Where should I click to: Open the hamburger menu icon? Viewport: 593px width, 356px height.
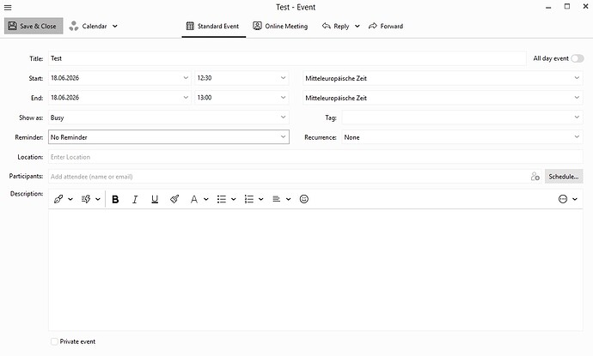[x=8, y=7]
